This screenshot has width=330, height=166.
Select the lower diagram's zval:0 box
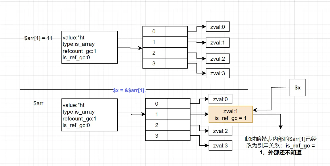click(x=220, y=99)
